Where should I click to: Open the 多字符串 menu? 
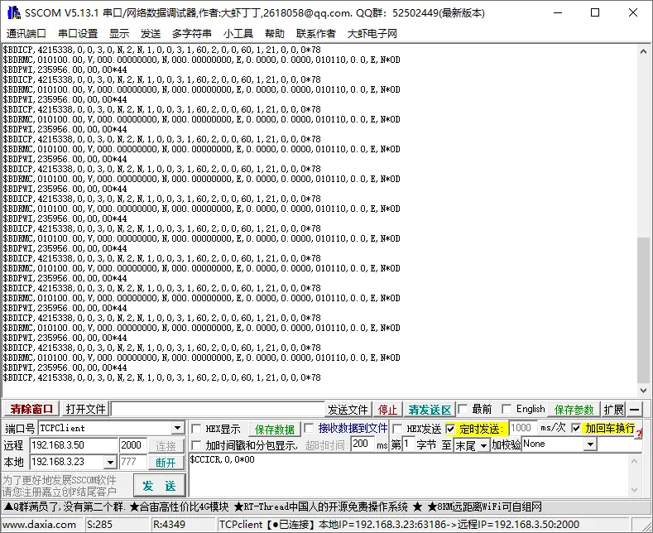pyautogui.click(x=191, y=33)
